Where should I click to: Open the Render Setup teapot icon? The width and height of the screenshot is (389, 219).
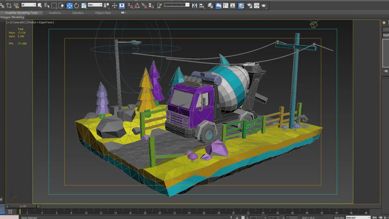pyautogui.click(x=250, y=6)
